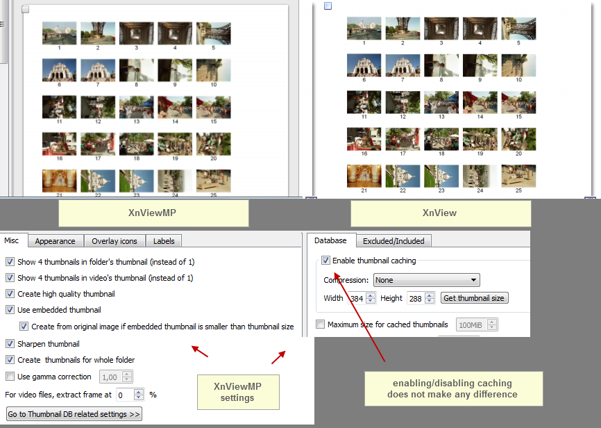Click the thumbnail Width spinner arrows
601x428 pixels.
[x=371, y=298]
